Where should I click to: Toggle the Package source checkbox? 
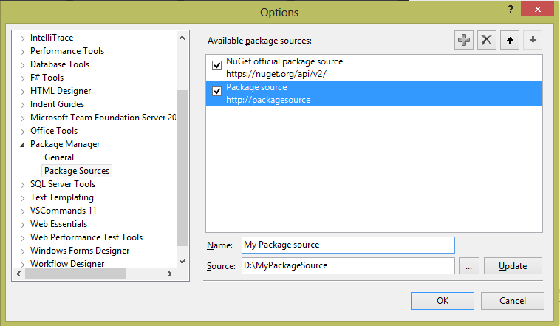tap(217, 92)
